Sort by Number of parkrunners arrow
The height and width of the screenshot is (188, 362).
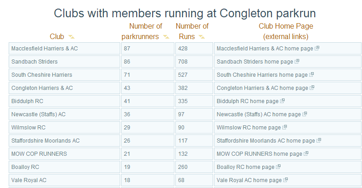166,37
